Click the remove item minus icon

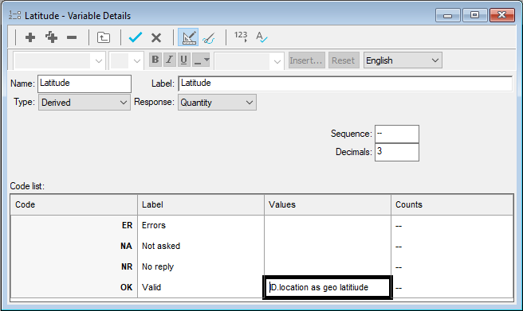(x=72, y=37)
